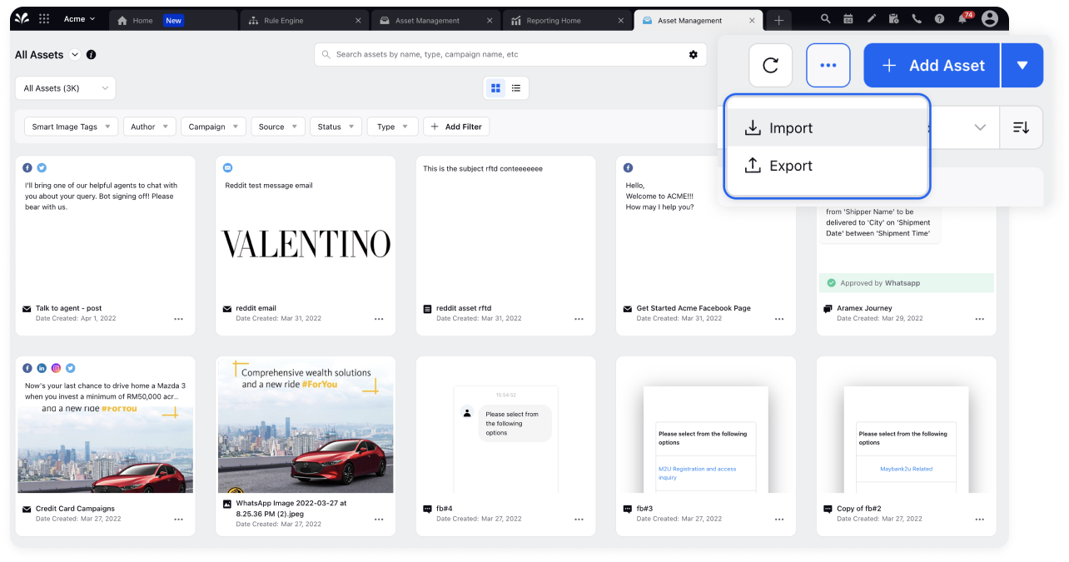
Task: Open the more options ellipsis menu
Action: pos(828,65)
